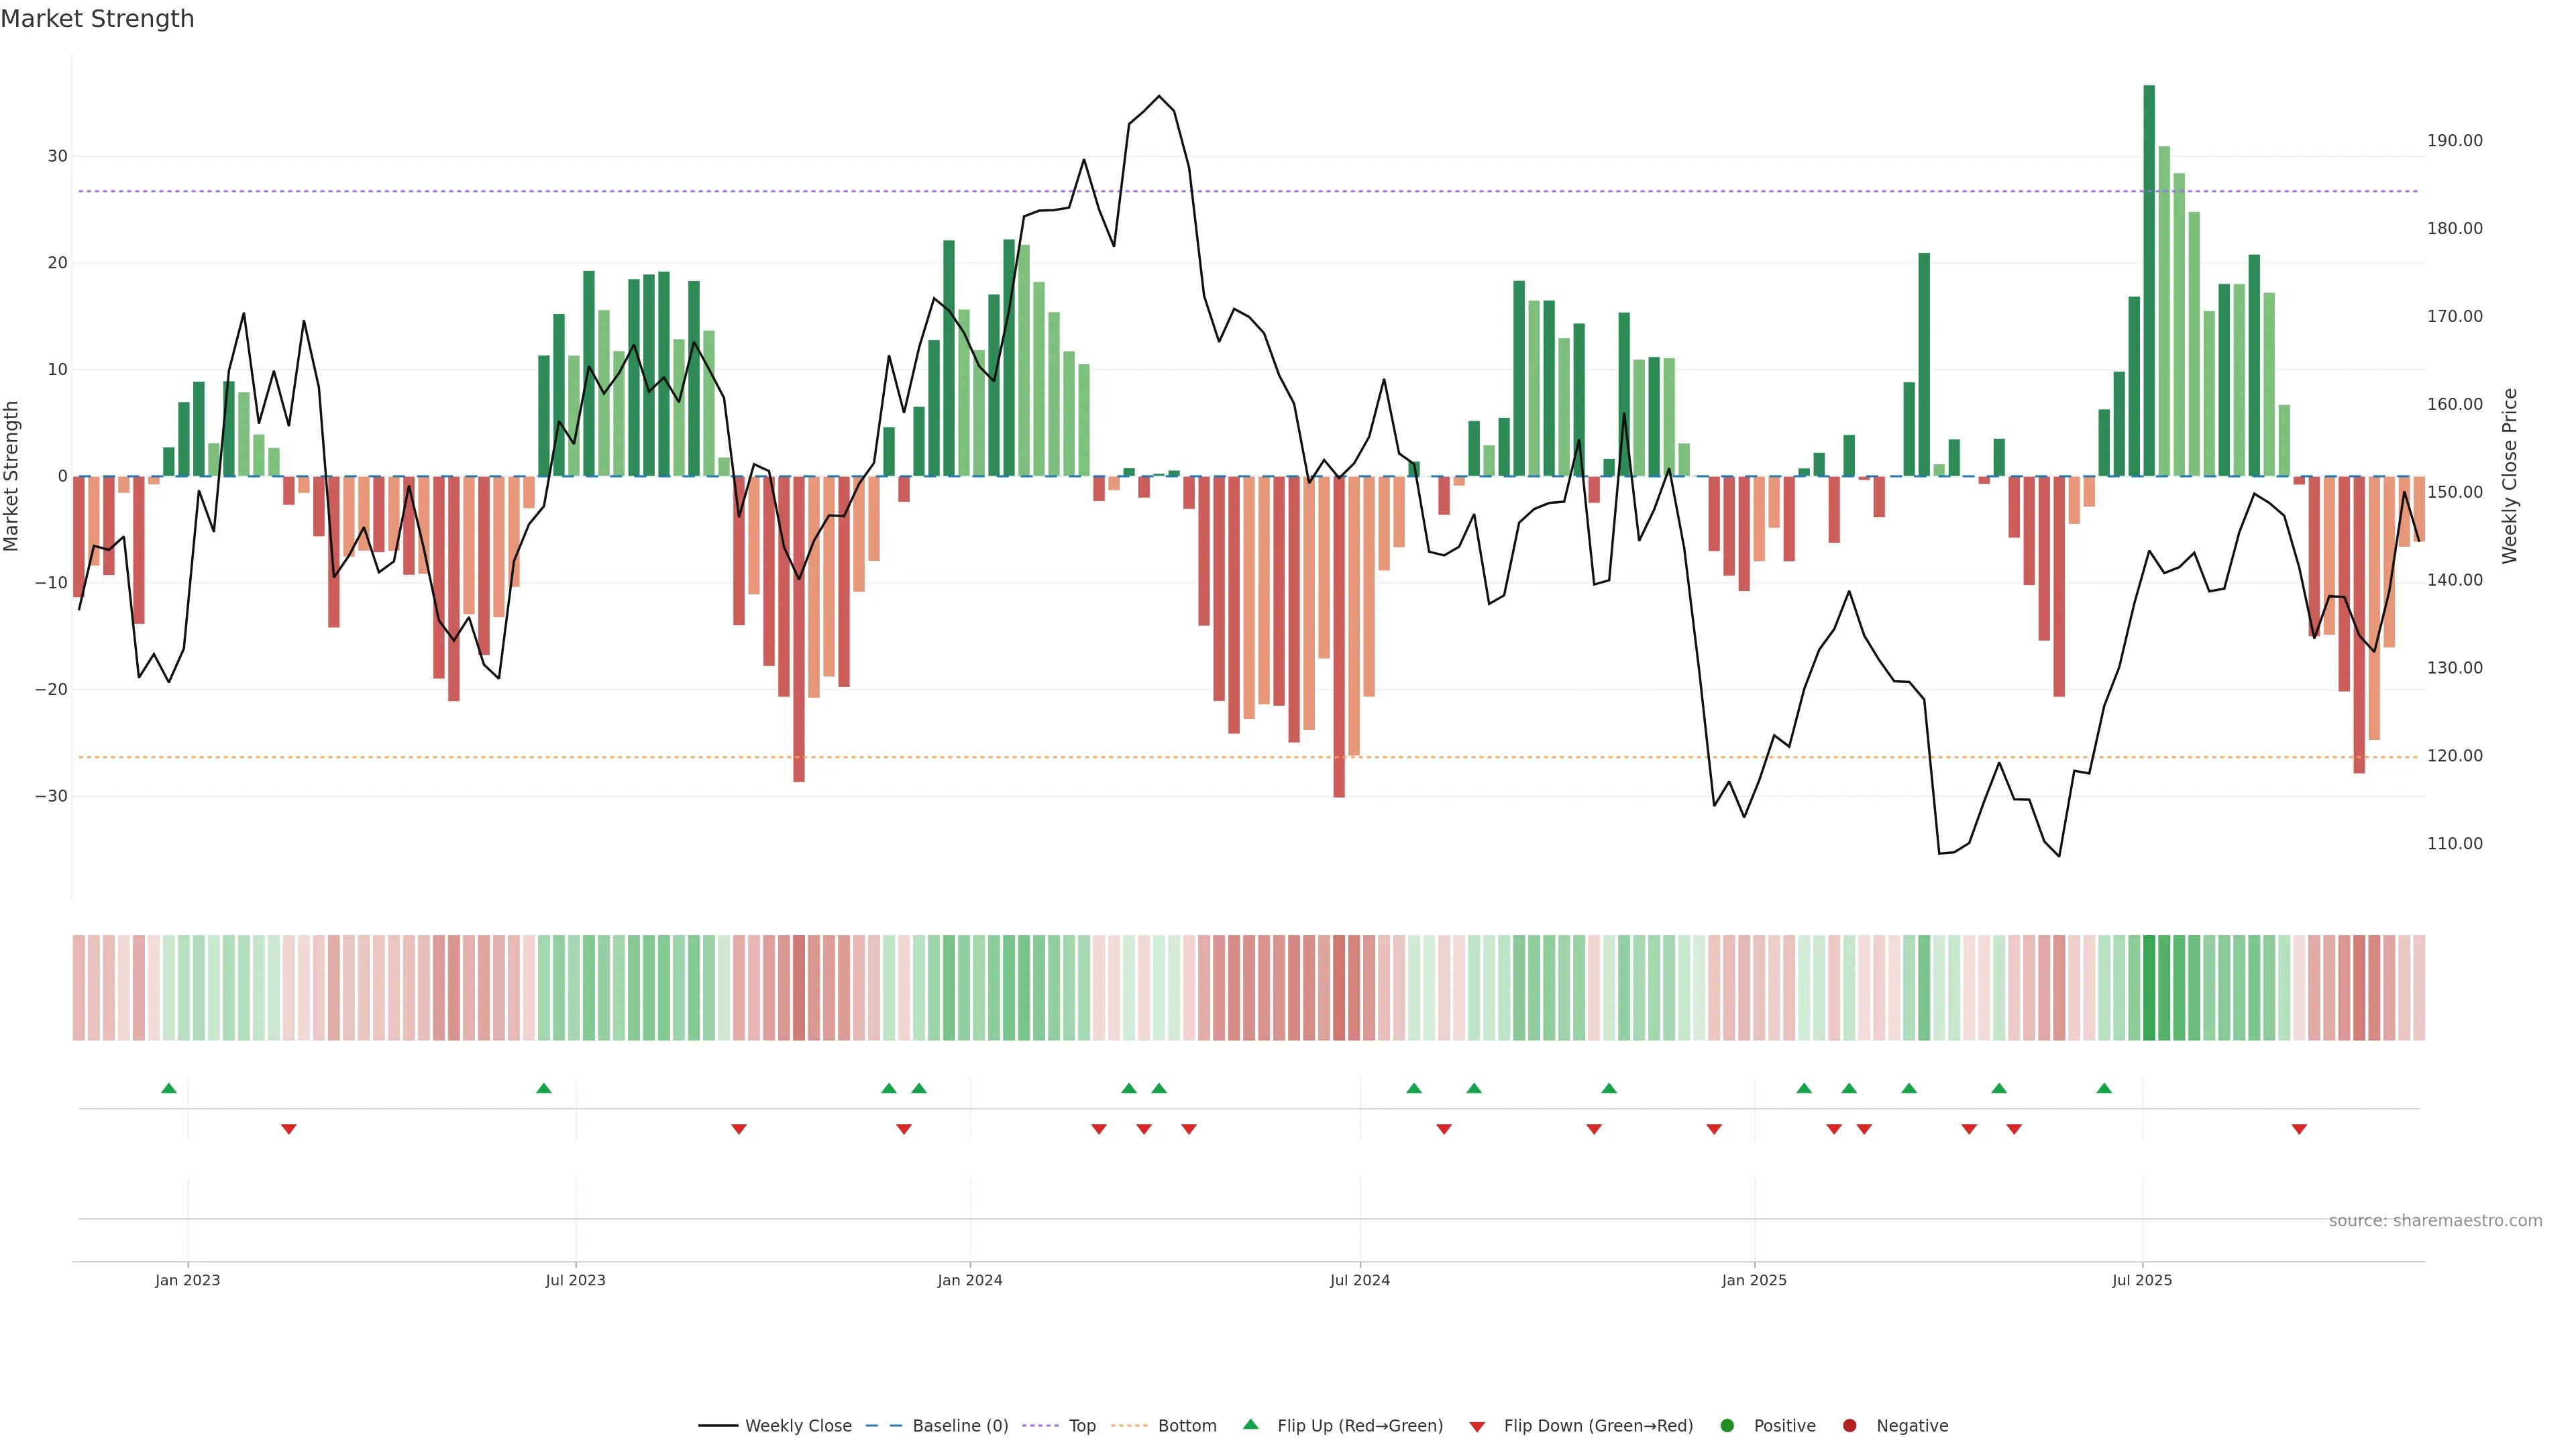Click the dark red Negative circle in legend
Screen dimensions: 2576x1449
1849,1426
